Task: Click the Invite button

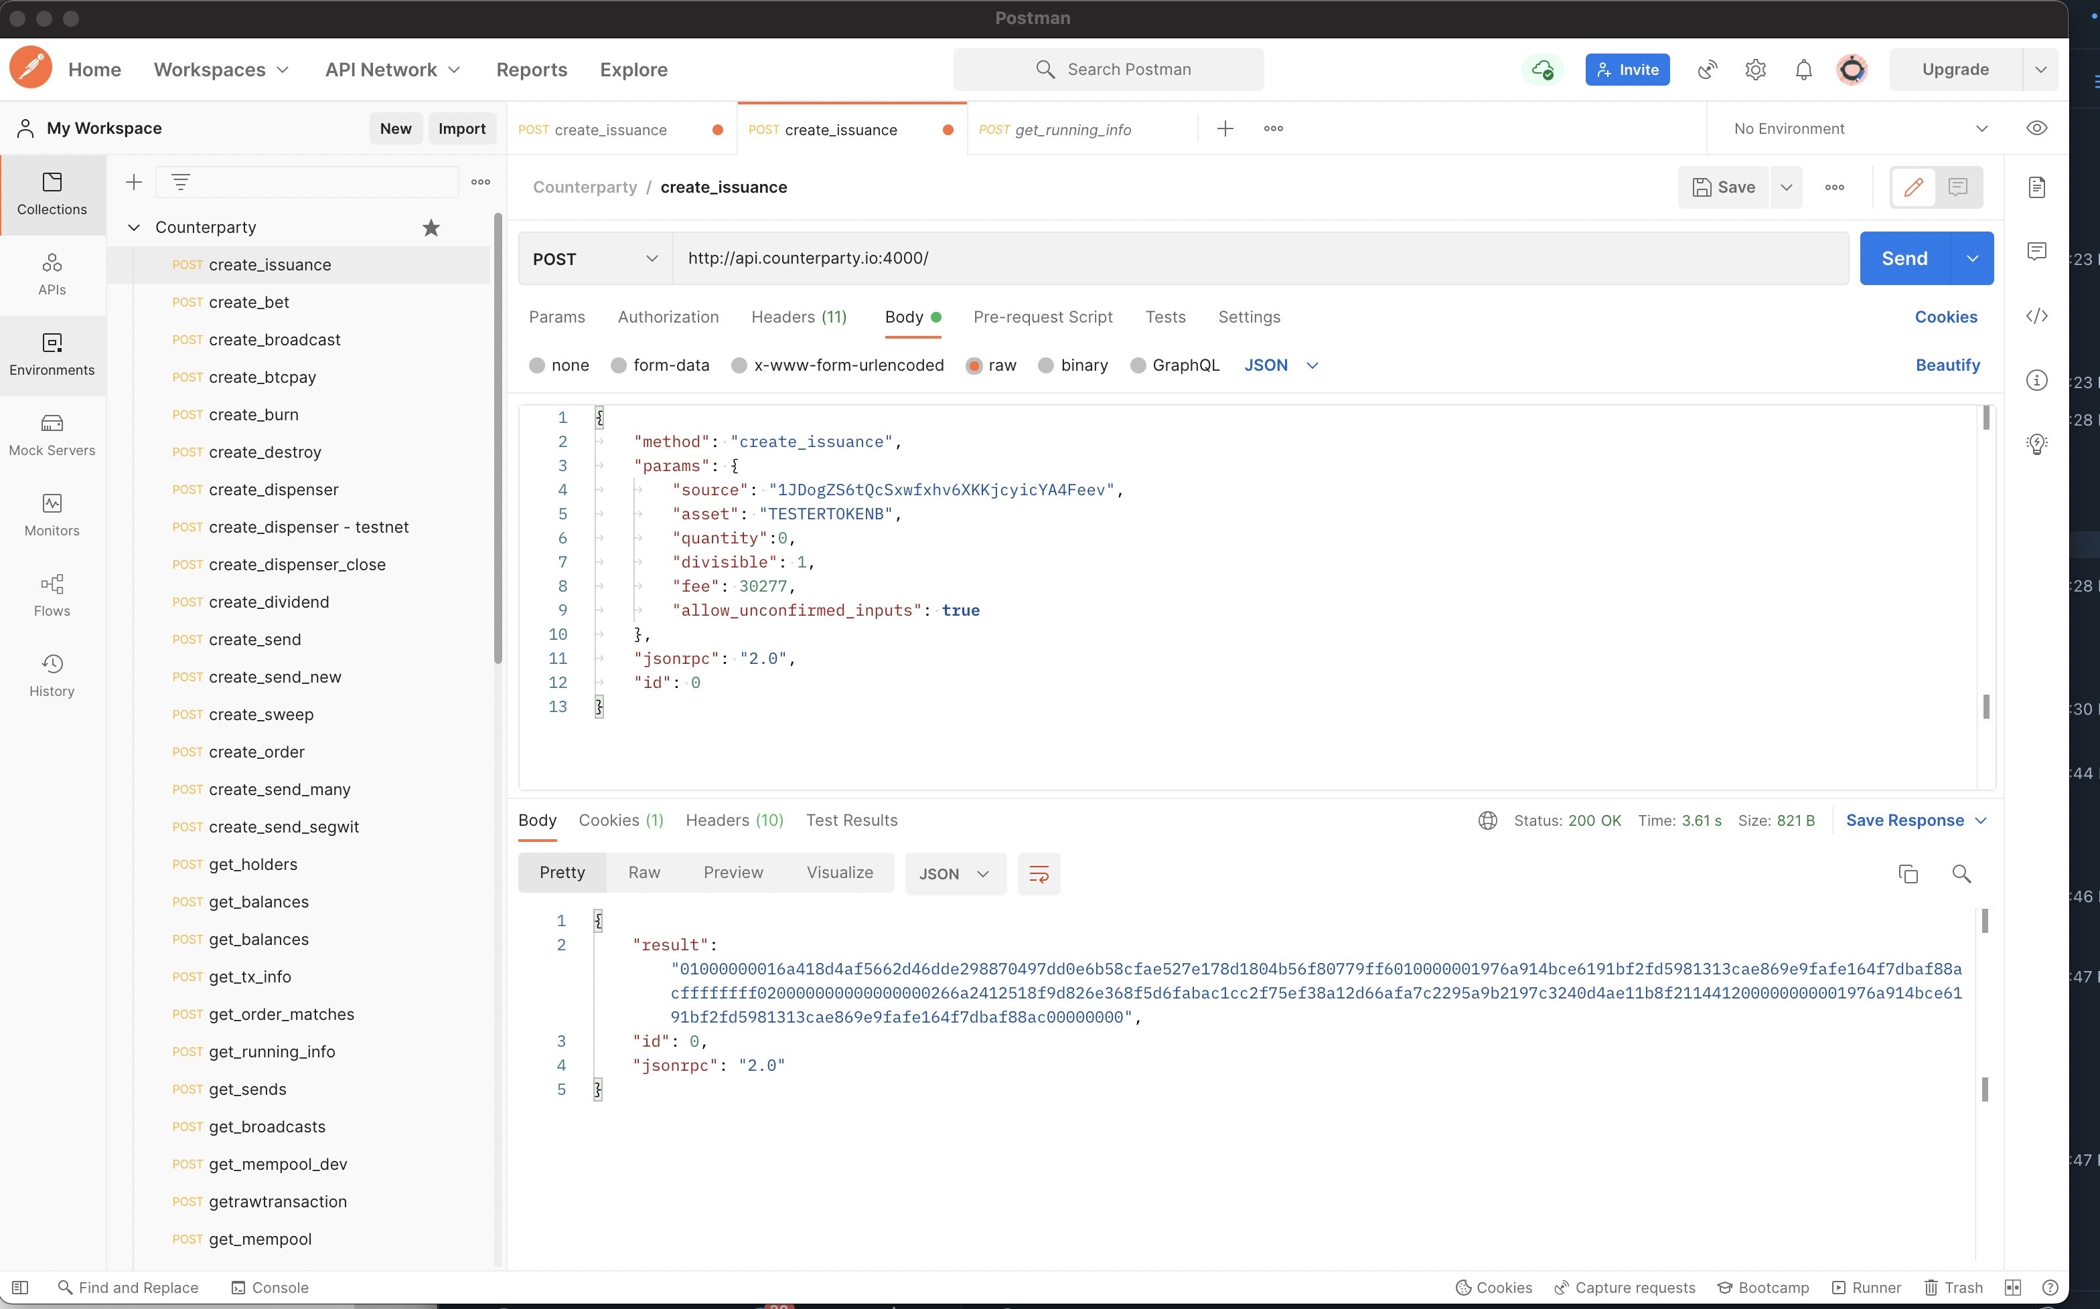Action: [1627, 69]
